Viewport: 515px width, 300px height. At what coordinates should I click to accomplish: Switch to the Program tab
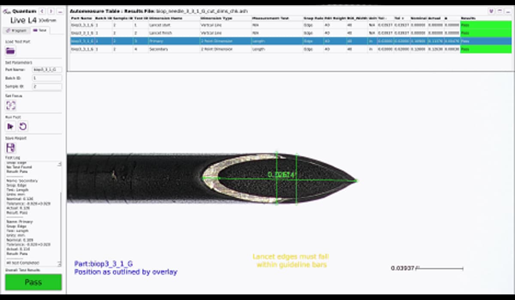(x=16, y=30)
